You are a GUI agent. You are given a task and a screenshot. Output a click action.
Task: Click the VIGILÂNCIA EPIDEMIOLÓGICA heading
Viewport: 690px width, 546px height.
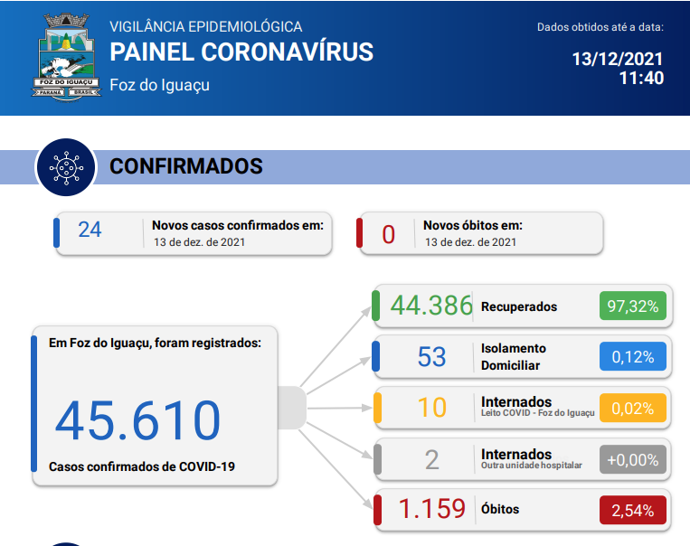[205, 27]
